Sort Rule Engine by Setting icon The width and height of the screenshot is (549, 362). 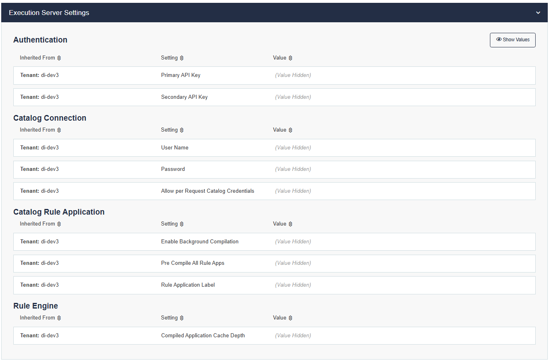pos(182,318)
